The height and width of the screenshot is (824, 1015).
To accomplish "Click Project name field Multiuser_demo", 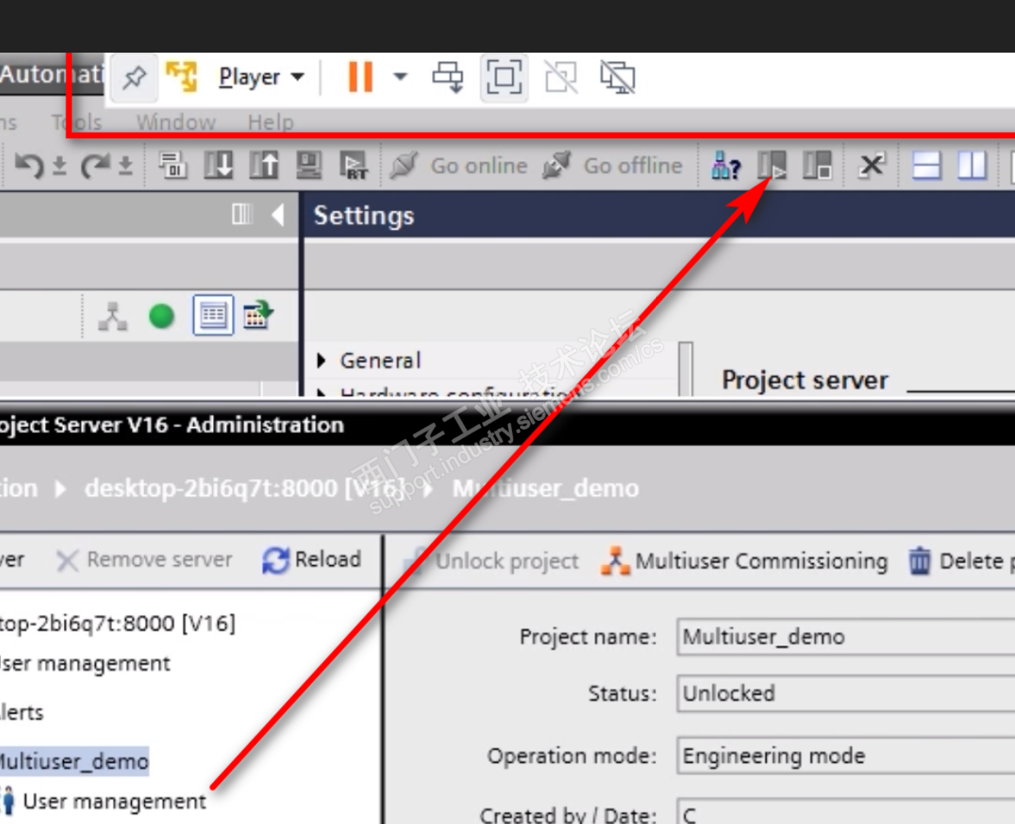I will (845, 637).
